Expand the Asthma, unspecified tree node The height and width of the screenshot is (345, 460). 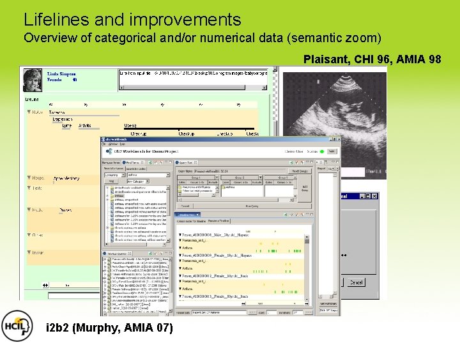(107, 200)
